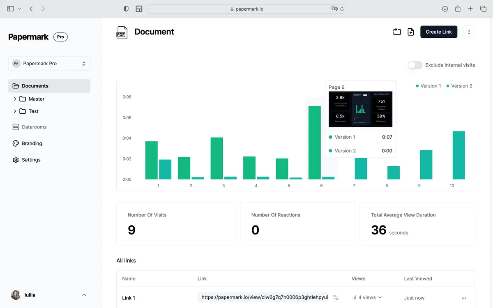
Task: Go back in Safari history
Action: (x=31, y=9)
